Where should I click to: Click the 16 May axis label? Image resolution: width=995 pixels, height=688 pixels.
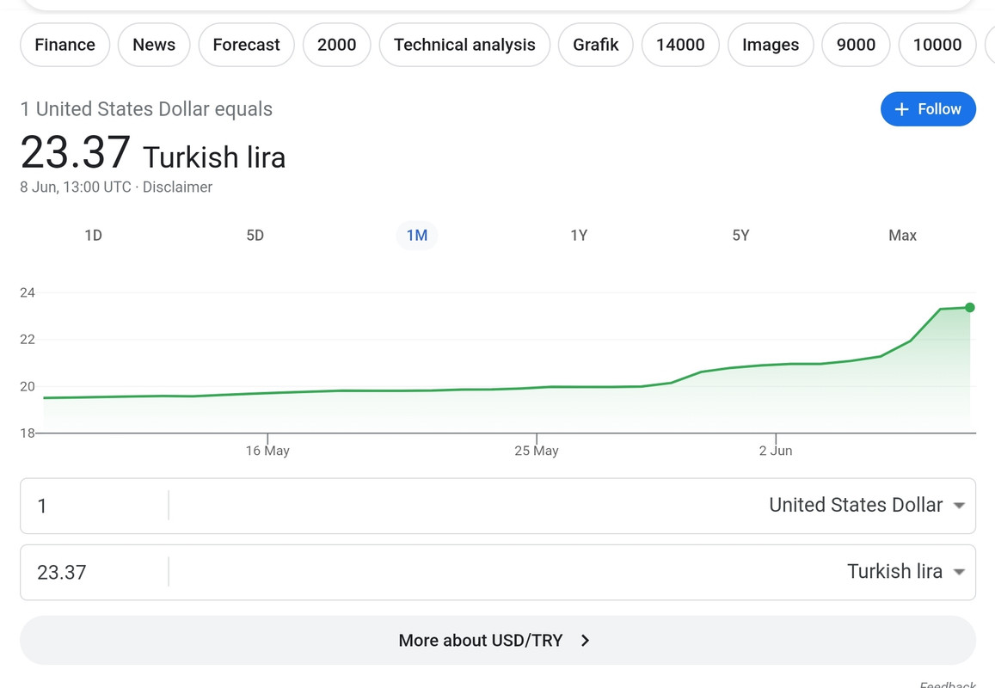(267, 451)
